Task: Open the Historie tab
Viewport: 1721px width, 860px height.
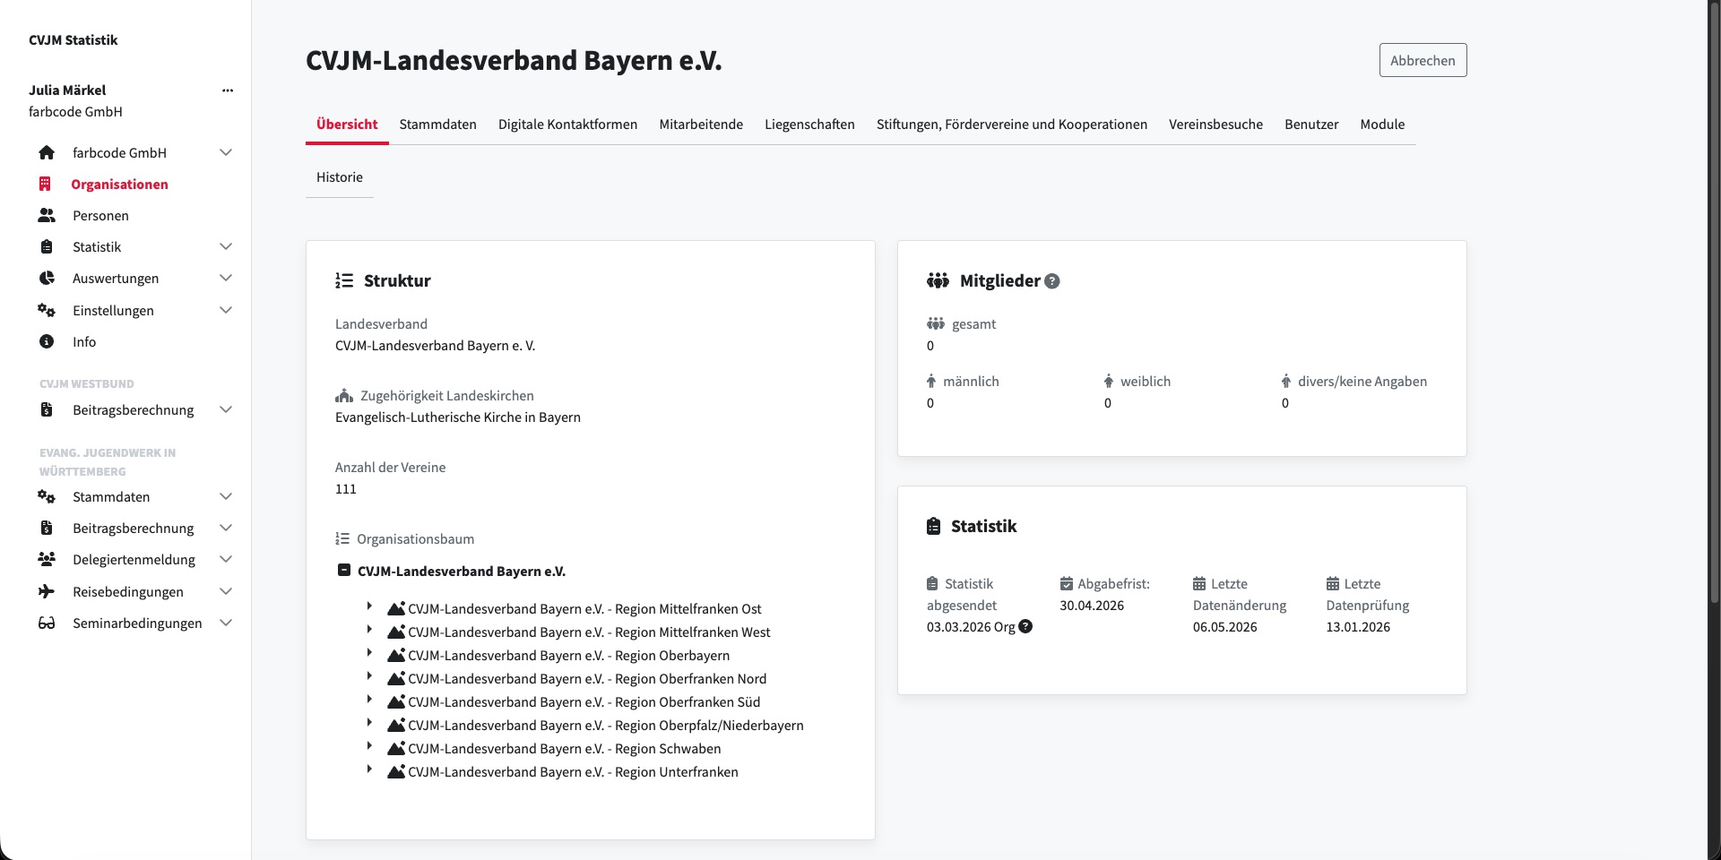Action: click(x=340, y=177)
